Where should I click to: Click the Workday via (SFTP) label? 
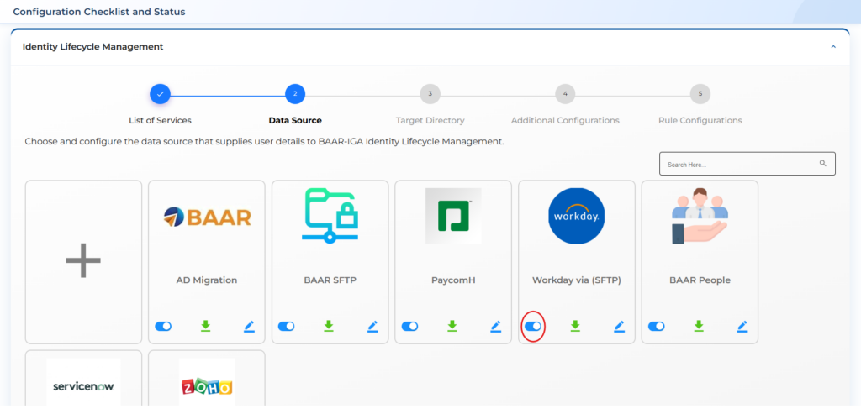577,280
